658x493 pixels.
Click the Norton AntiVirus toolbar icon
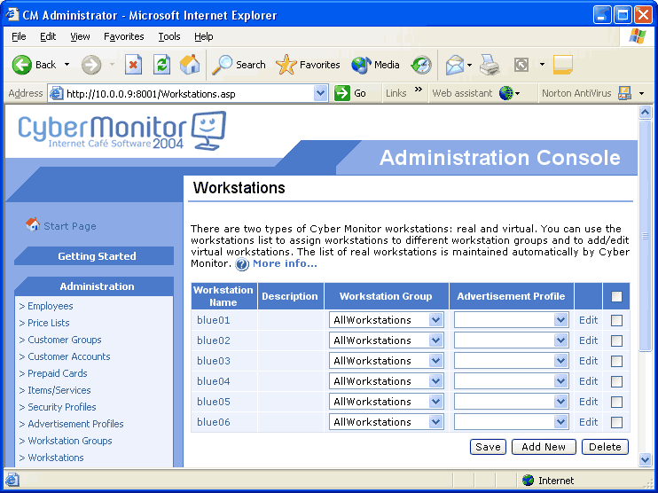tap(625, 93)
